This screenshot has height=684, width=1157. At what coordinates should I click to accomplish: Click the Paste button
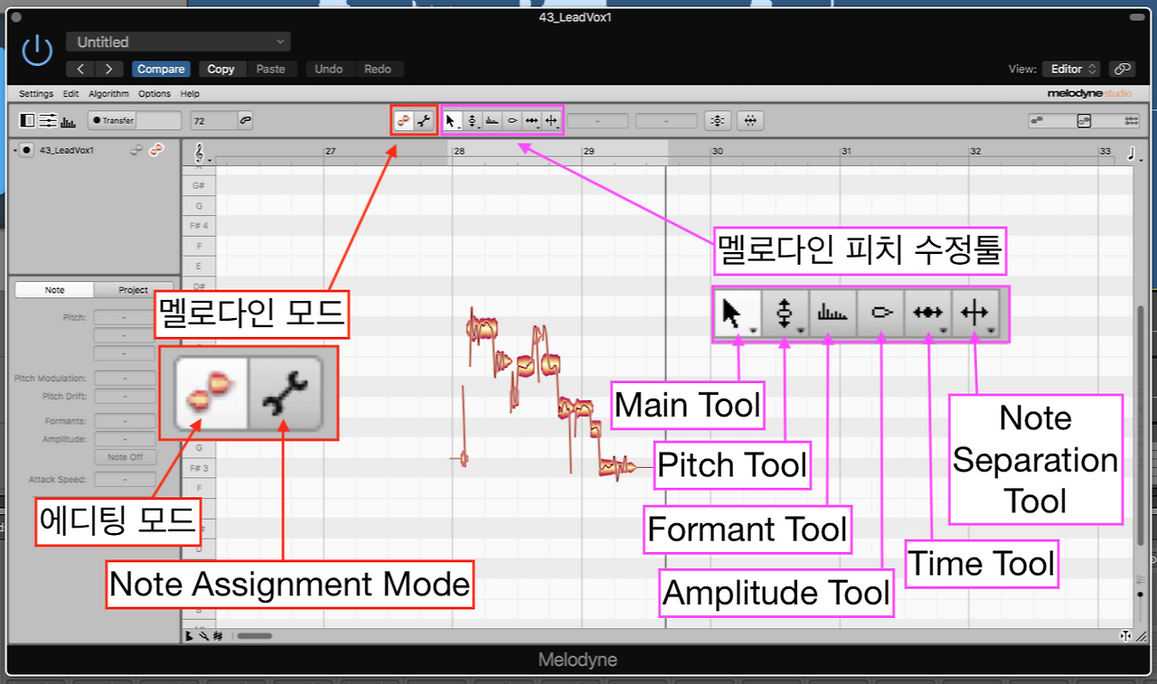[x=270, y=69]
